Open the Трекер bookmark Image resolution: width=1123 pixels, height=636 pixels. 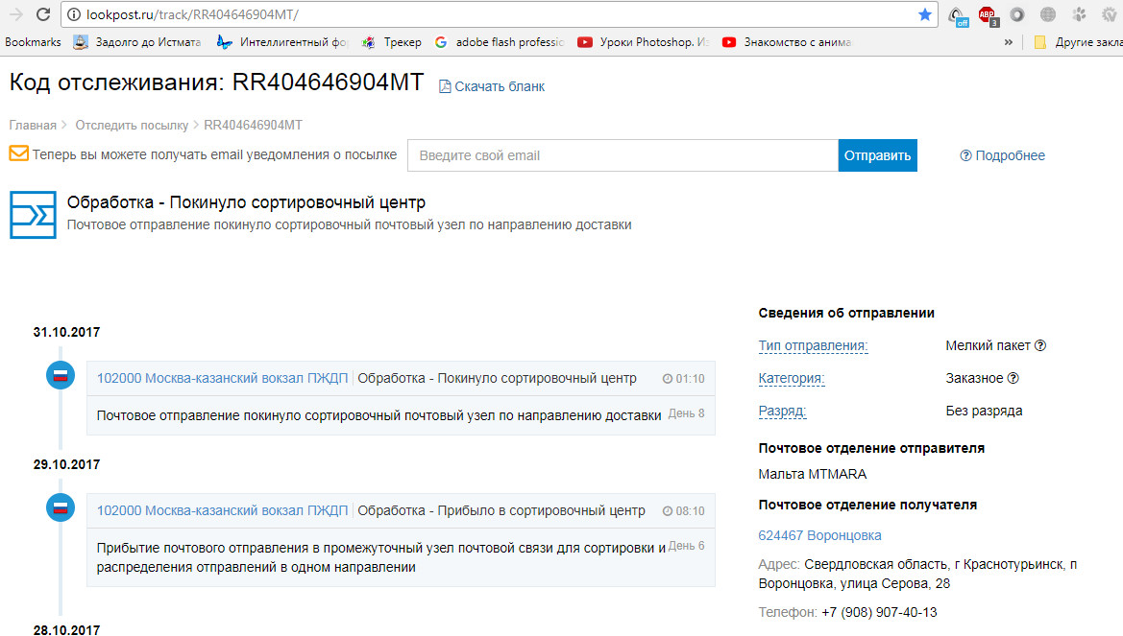tap(392, 42)
